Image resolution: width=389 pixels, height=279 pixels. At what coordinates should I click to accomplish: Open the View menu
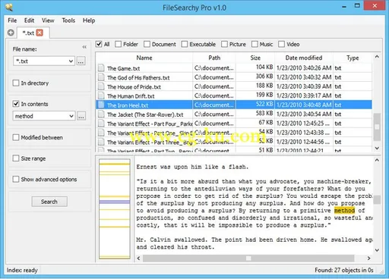48,20
